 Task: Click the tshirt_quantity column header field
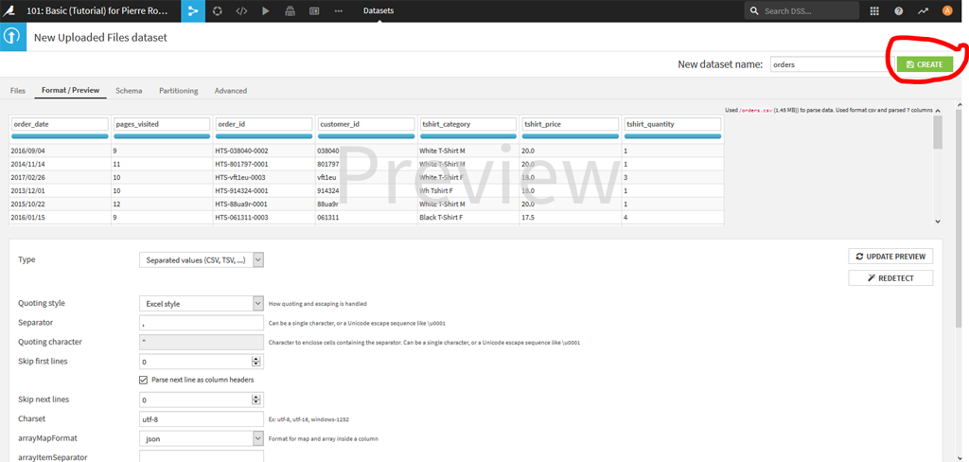[673, 124]
